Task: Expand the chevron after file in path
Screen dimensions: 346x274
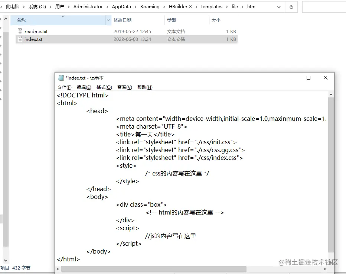Action: coord(242,7)
